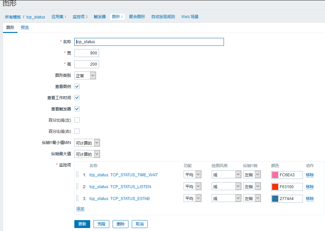Expand the 纵轴Y最小值MIN dropdown
325x231 pixels.
(87, 143)
